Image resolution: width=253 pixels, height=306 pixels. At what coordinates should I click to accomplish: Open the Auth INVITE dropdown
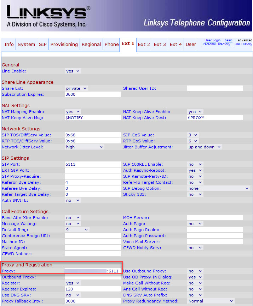pyautogui.click(x=73, y=200)
